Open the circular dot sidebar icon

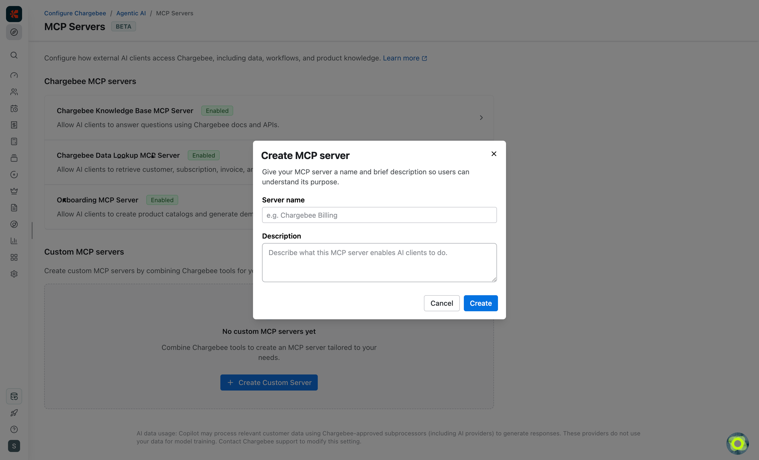point(14,175)
